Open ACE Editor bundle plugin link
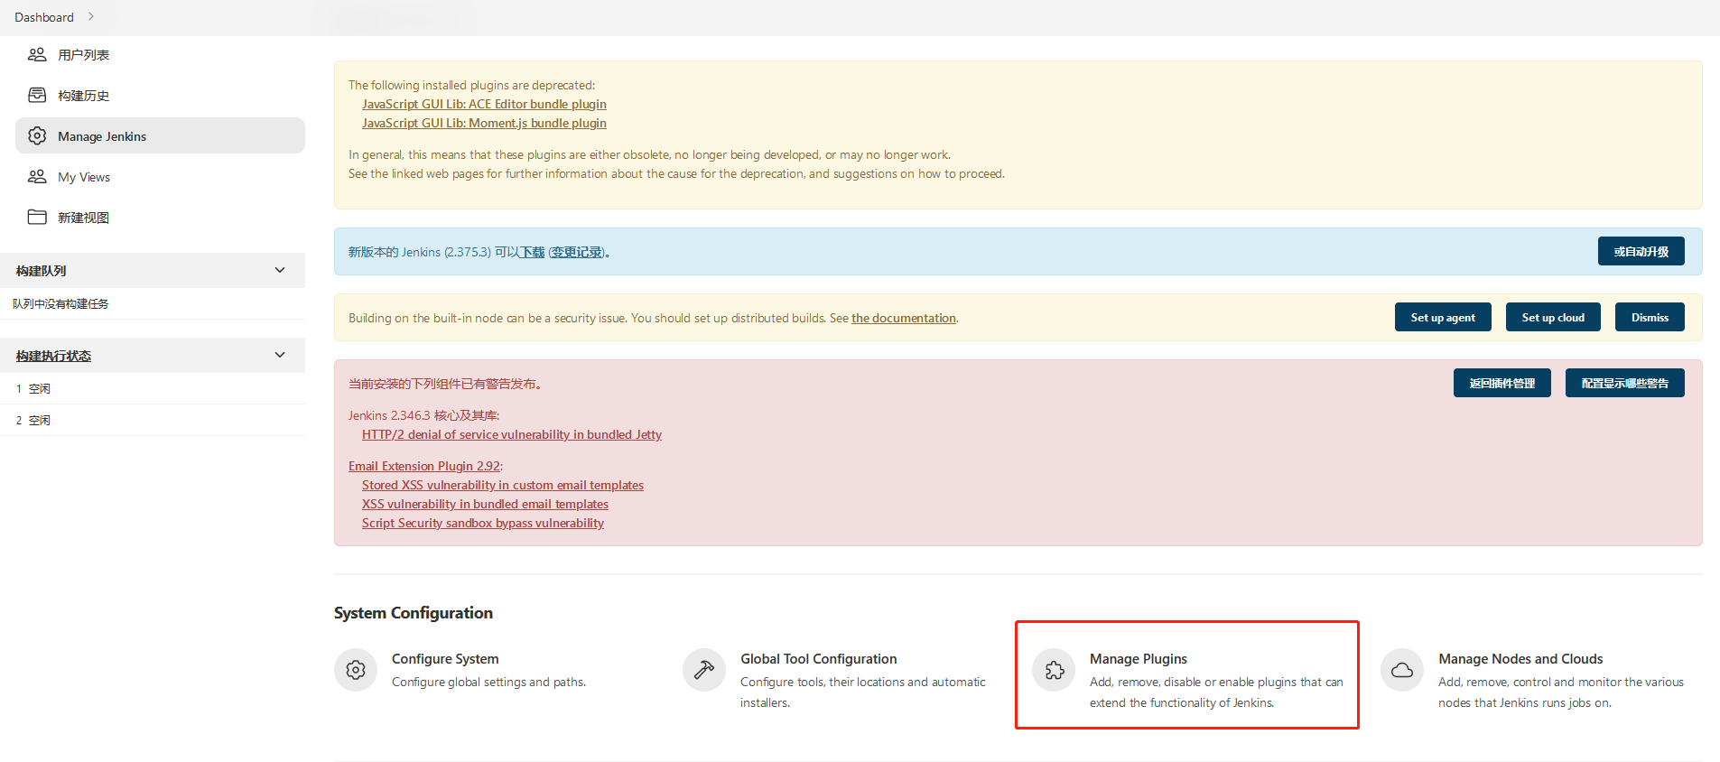1720x762 pixels. pos(484,104)
